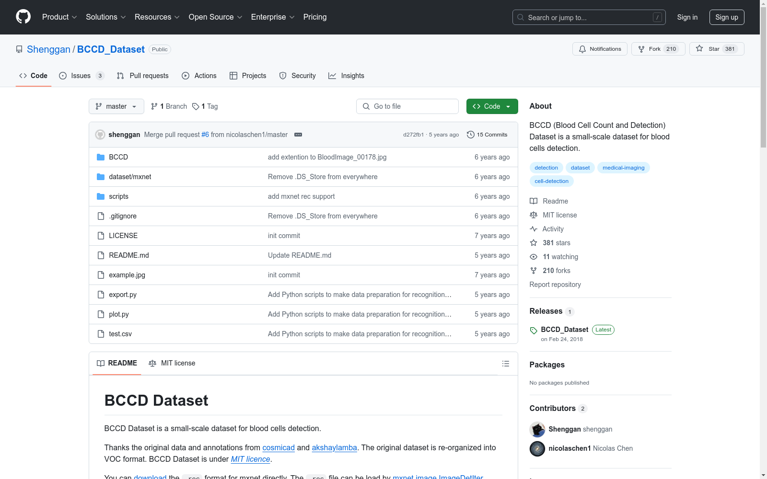Star the repository via star icon

699,48
